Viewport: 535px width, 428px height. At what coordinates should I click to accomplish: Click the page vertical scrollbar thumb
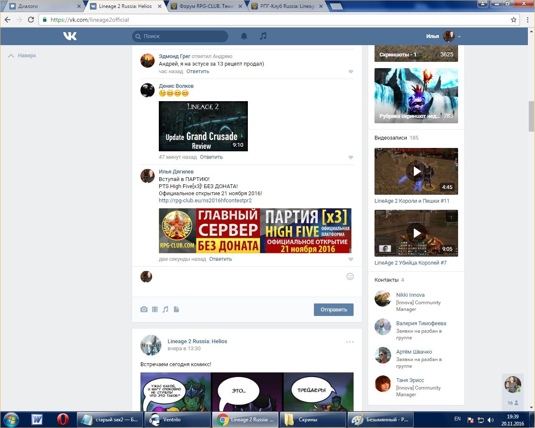(x=531, y=116)
